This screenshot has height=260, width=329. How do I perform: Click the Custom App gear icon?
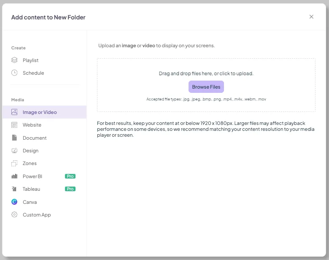[14, 215]
